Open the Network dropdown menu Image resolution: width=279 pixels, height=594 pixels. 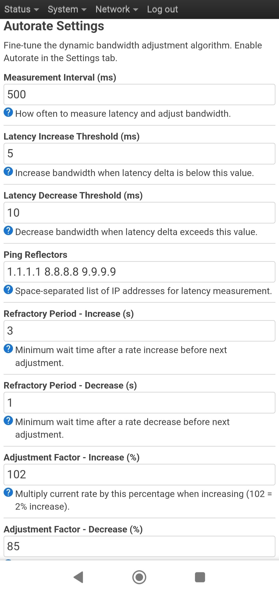[117, 9]
